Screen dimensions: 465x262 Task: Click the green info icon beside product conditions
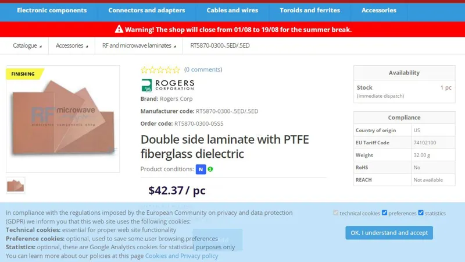(210, 169)
